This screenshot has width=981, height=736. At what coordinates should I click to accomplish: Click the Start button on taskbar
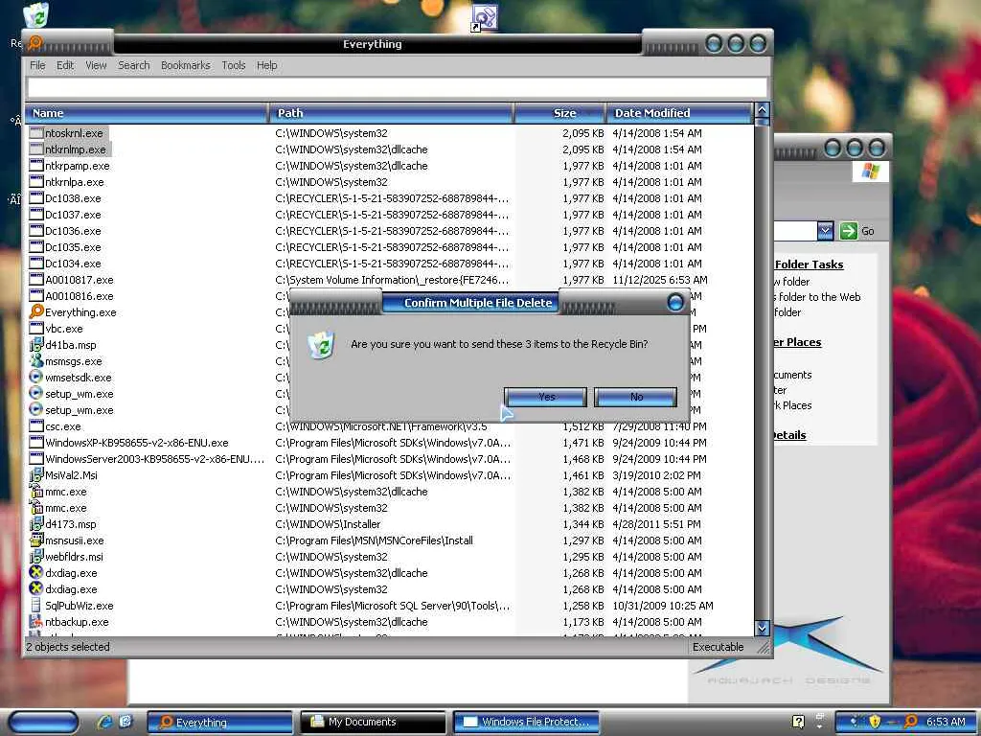click(44, 722)
